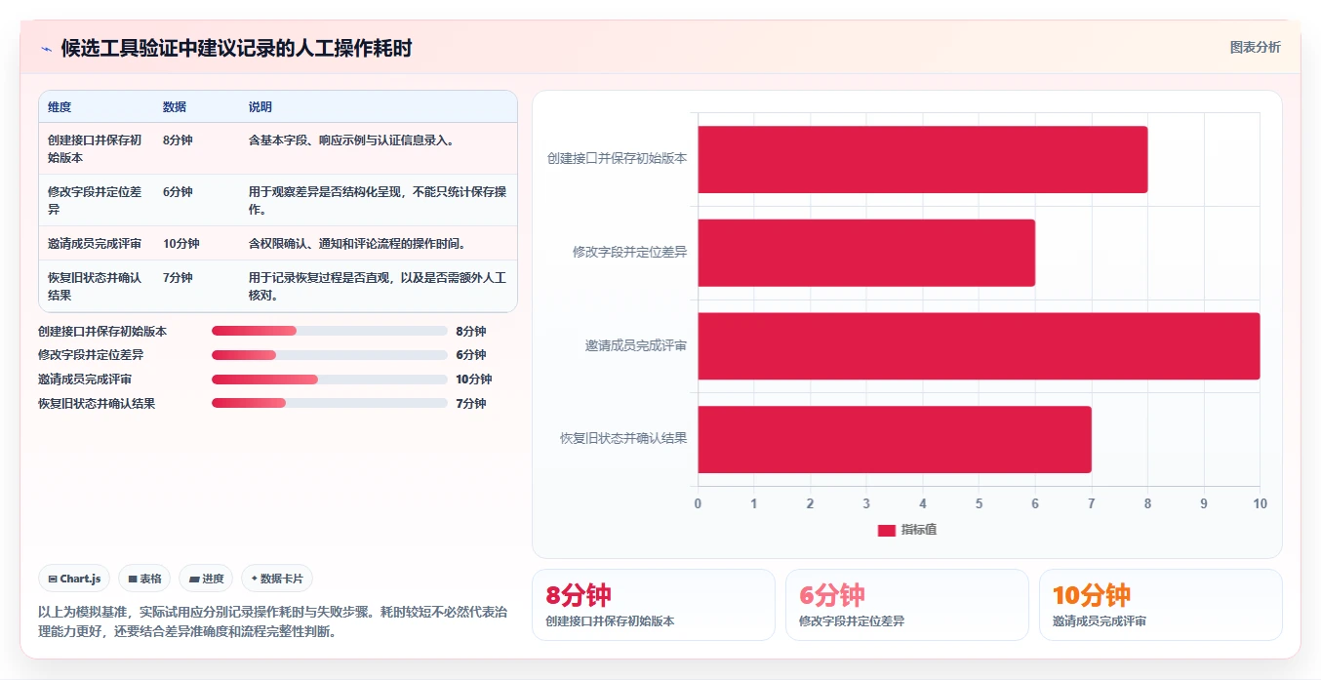The image size is (1321, 680).
Task: Click the lightning icon beside the title
Action: point(46,49)
